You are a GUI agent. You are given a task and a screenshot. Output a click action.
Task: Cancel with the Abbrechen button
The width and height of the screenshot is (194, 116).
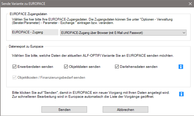coord(125,110)
